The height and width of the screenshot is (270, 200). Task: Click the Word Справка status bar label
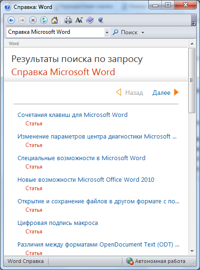(x=25, y=261)
